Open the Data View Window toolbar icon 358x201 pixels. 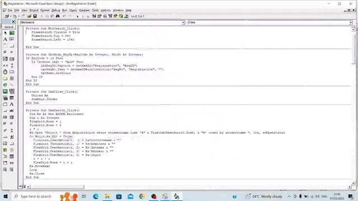pyautogui.click(x=121, y=16)
